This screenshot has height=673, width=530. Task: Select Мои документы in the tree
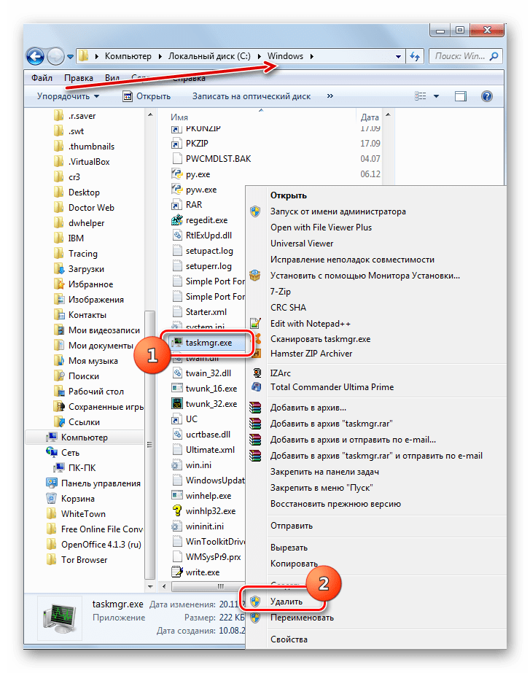pos(94,346)
